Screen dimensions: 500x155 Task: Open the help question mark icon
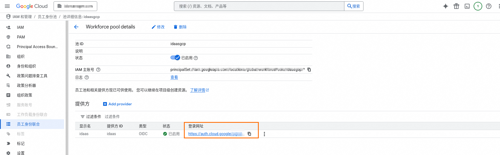(489, 6)
